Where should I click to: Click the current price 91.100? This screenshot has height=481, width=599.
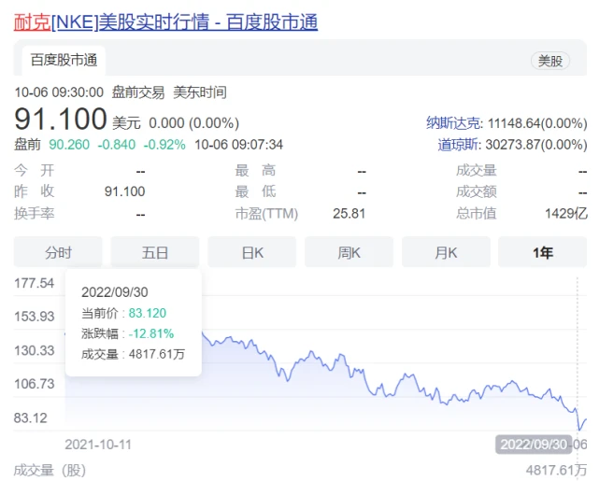pos(60,120)
